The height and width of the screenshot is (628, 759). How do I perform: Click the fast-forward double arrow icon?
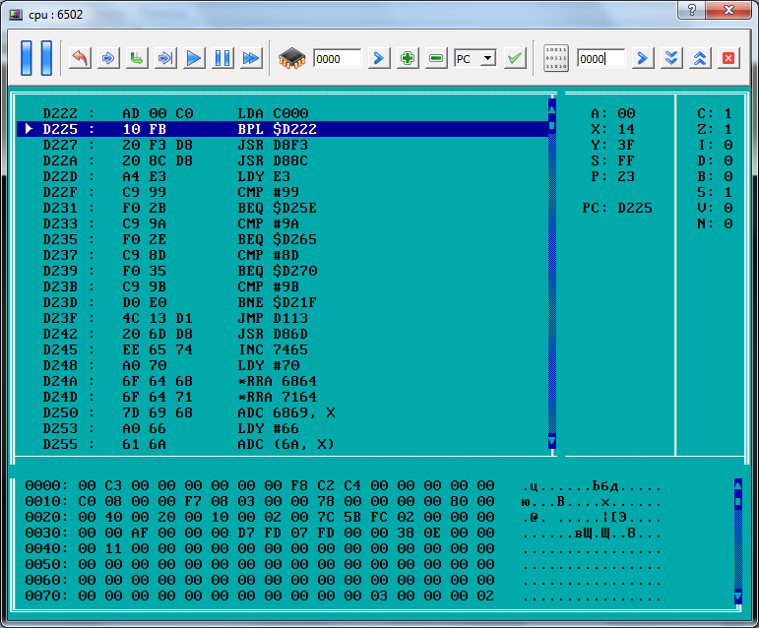point(252,58)
